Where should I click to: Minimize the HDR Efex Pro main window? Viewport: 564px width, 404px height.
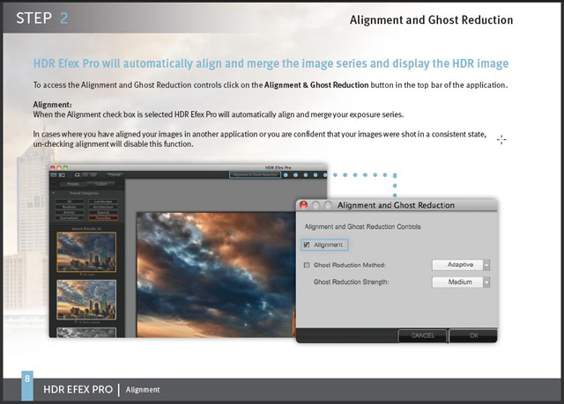[59, 167]
